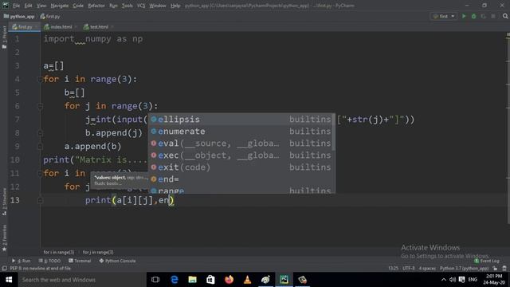Choose 'exit(code)' from the completion list
This screenshot has height=287, width=510.
(x=241, y=167)
